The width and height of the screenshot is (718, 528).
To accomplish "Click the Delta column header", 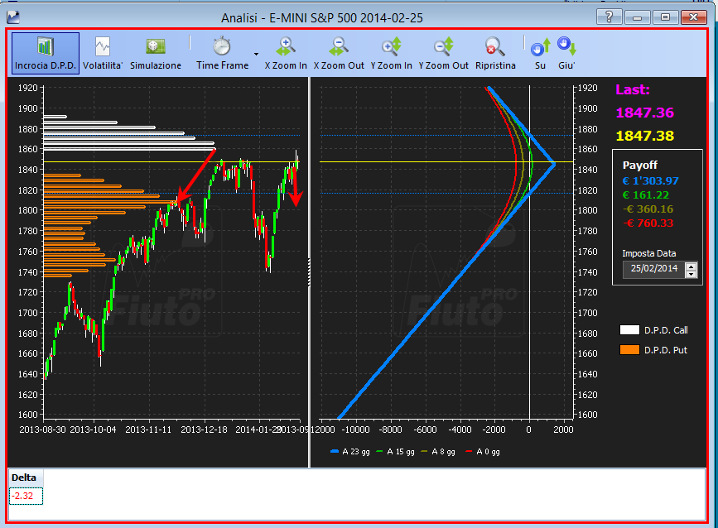I will tap(26, 478).
